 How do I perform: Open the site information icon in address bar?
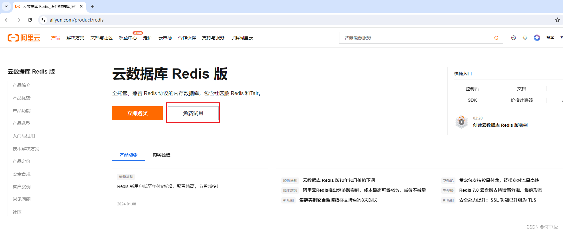click(43, 20)
